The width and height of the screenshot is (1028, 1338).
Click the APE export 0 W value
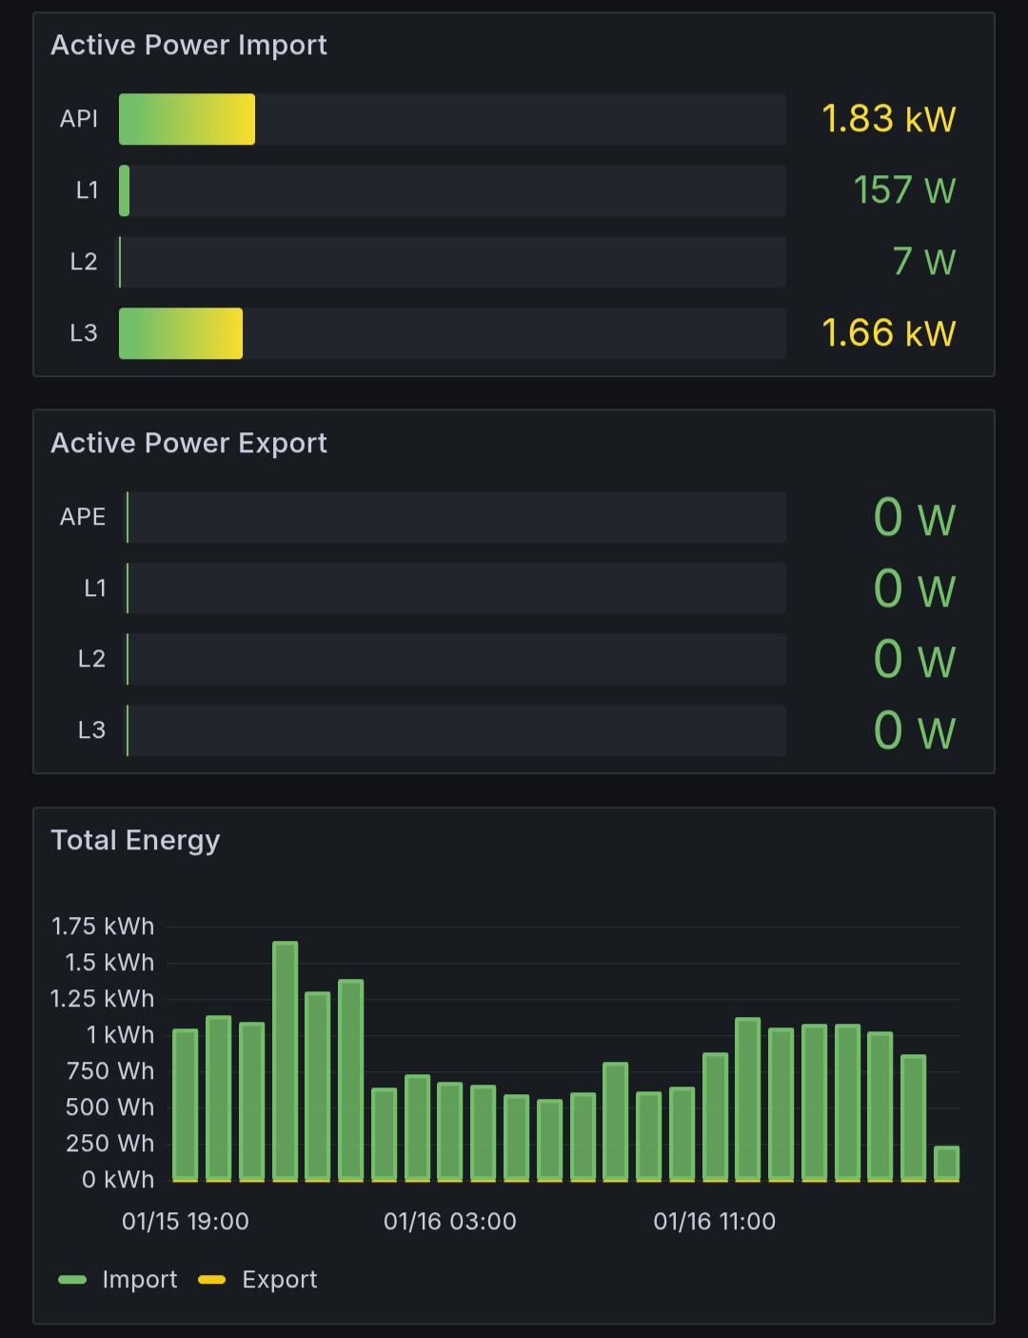pos(913,518)
